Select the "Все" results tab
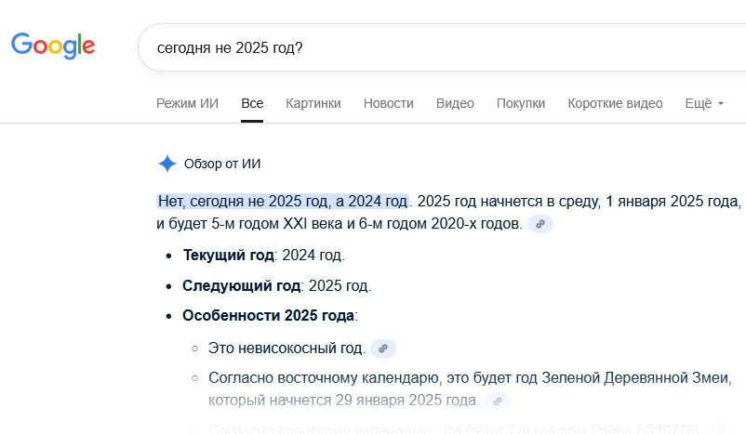This screenshot has height=434, width=746. [x=252, y=103]
